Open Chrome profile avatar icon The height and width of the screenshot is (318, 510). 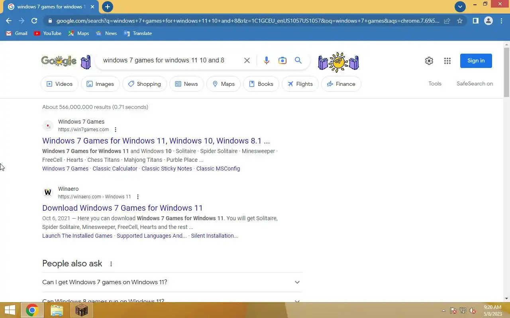click(x=488, y=21)
